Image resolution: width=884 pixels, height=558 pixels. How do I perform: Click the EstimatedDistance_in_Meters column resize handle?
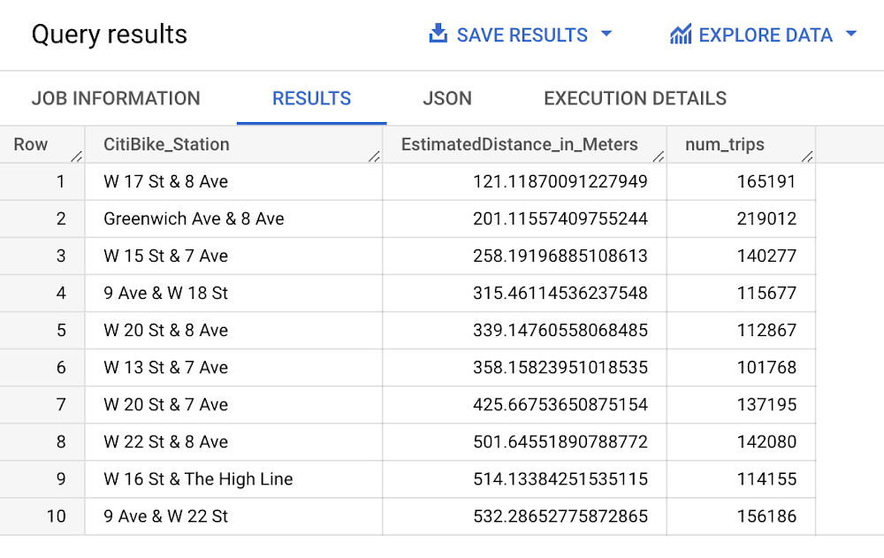pos(658,157)
